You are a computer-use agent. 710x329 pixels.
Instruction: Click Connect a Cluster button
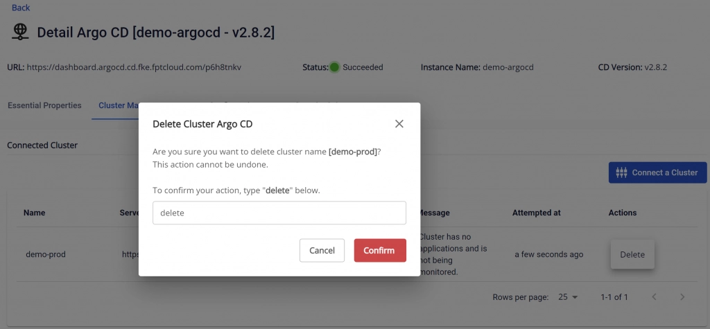pyautogui.click(x=657, y=172)
